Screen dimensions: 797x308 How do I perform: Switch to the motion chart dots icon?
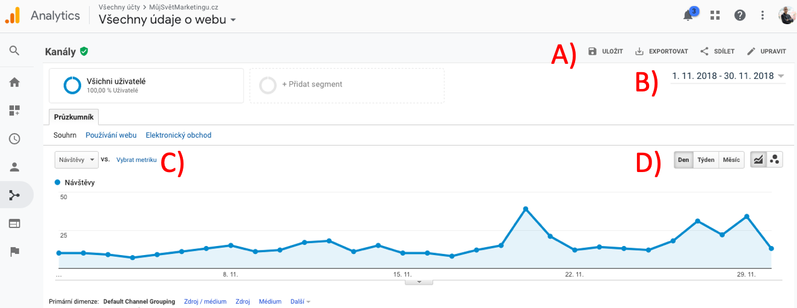tap(775, 159)
